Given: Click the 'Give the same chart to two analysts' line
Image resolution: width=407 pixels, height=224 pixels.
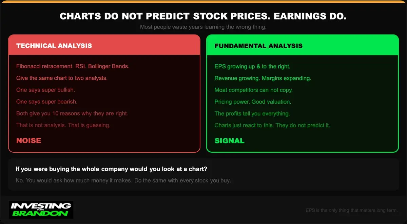Looking at the screenshot, I should pos(62,78).
